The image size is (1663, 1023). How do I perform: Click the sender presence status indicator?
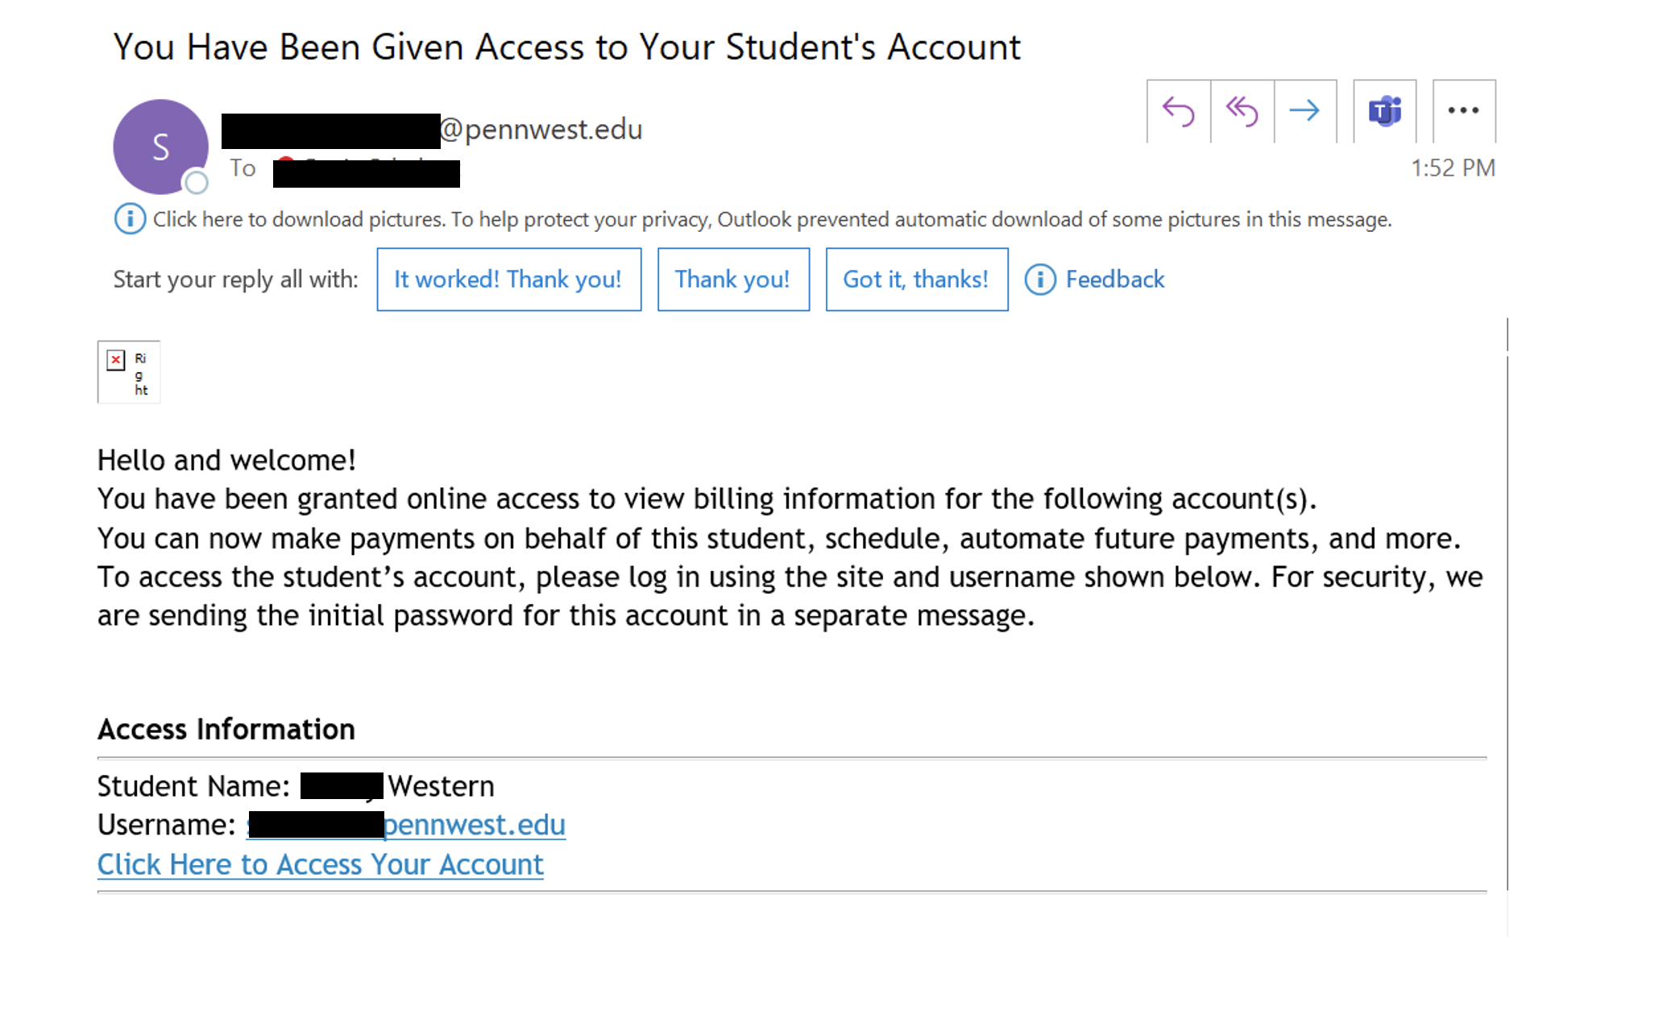(x=196, y=183)
